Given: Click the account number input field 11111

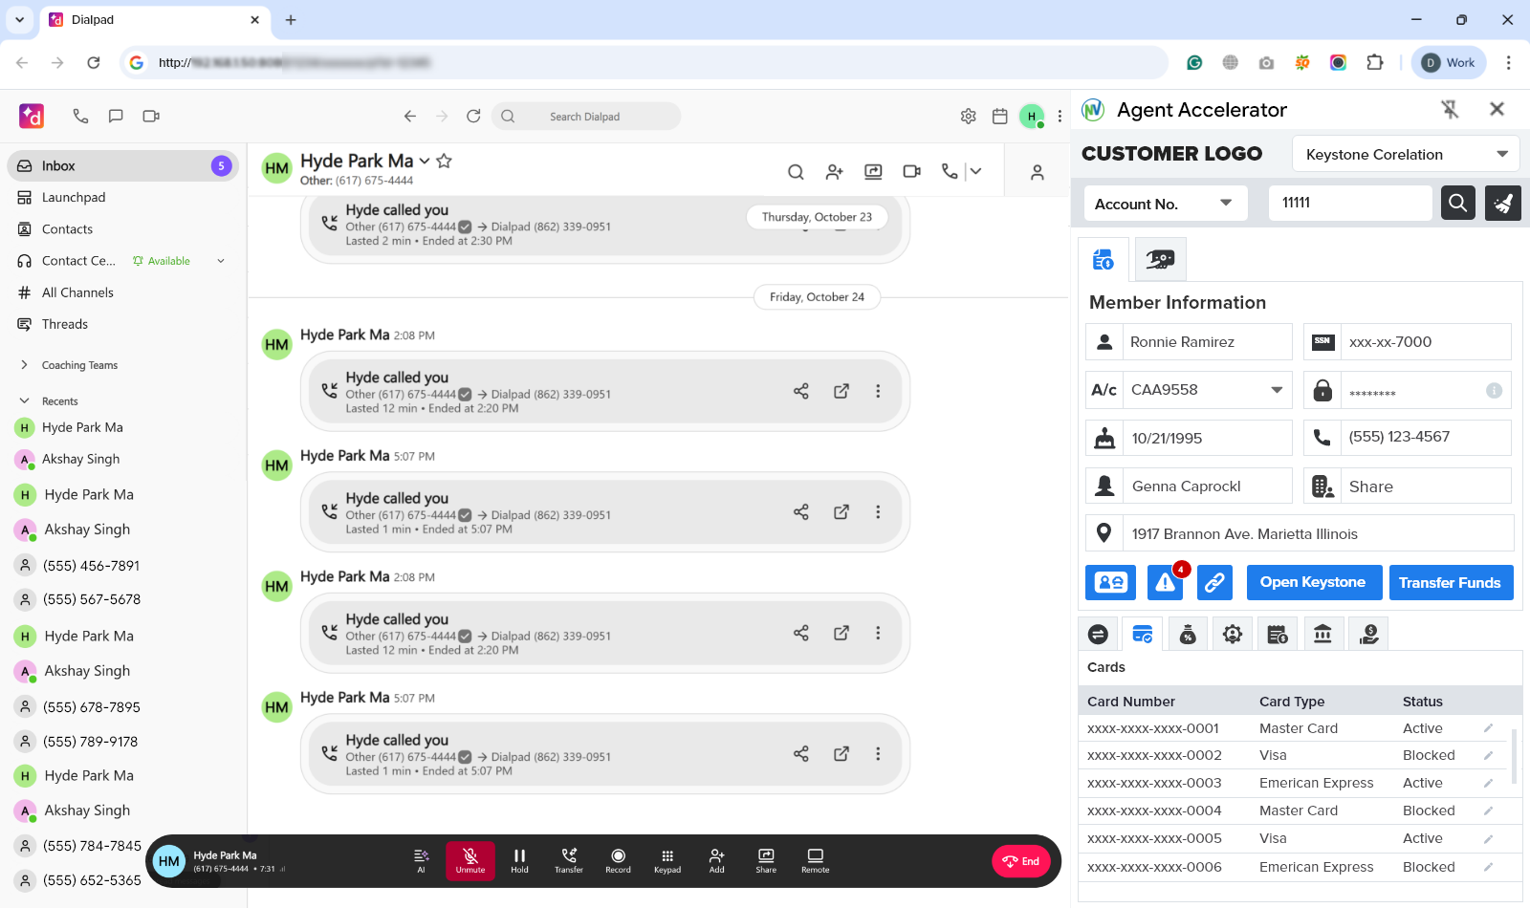Looking at the screenshot, I should [x=1349, y=203].
